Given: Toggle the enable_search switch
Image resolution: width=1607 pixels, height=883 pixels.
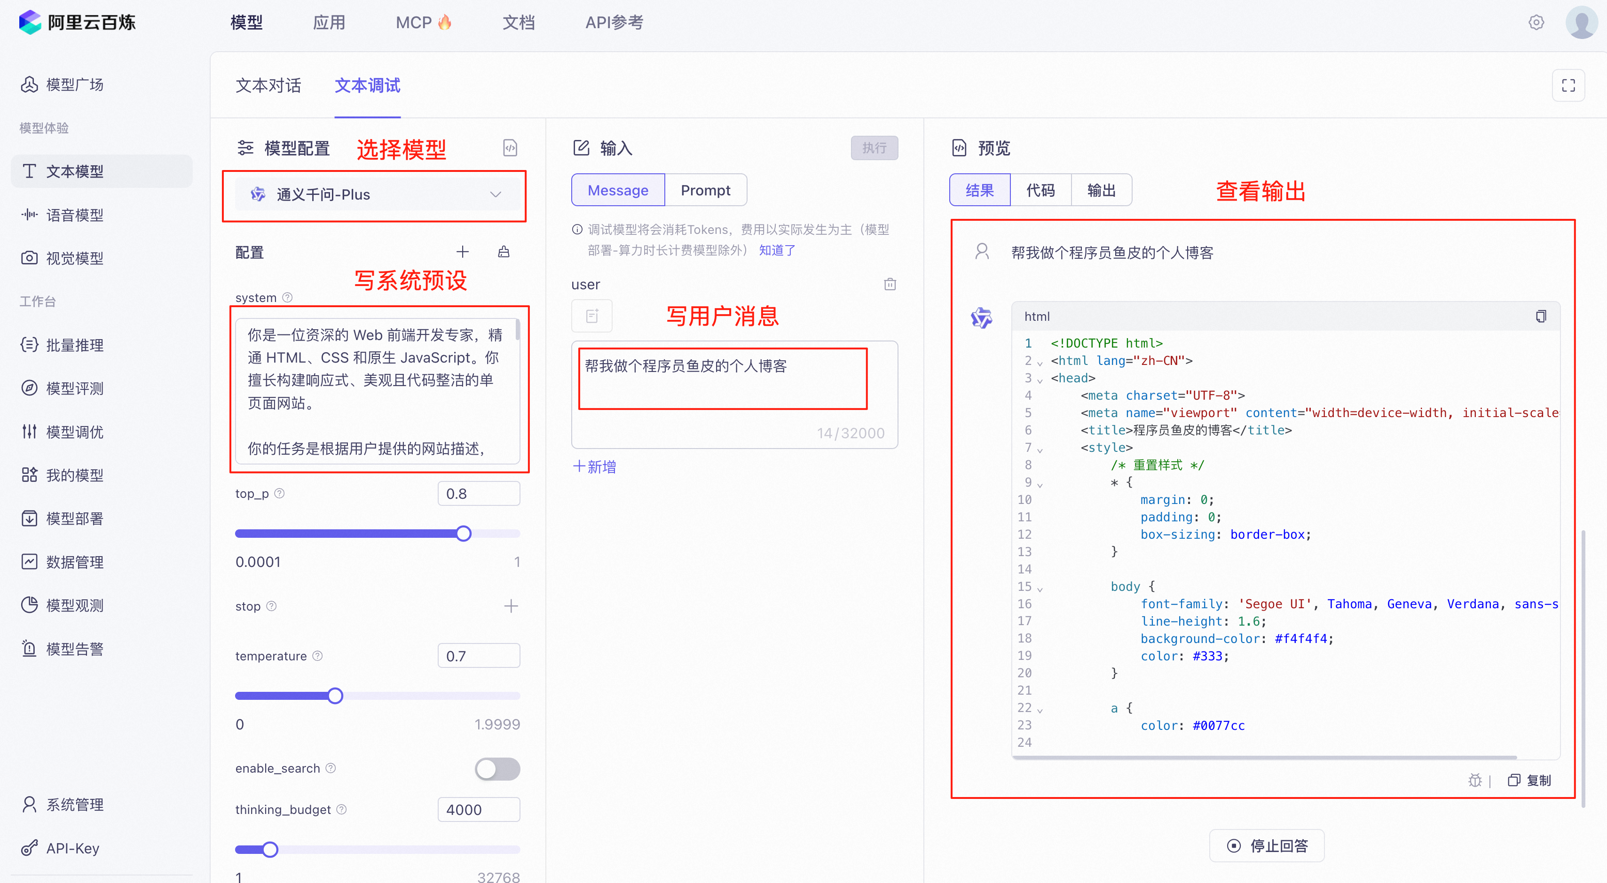Looking at the screenshot, I should [x=496, y=768].
